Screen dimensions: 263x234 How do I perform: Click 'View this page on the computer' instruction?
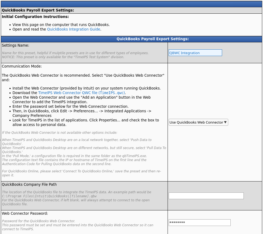pyautogui.click(x=61, y=25)
